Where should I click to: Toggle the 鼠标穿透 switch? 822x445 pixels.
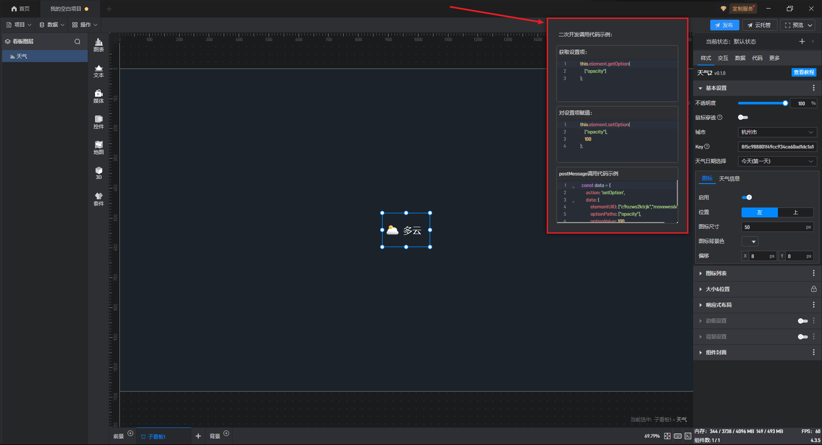(x=743, y=118)
